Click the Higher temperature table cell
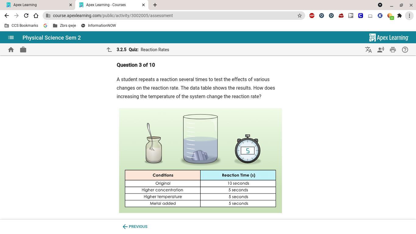The width and height of the screenshot is (416, 234). coord(163,197)
